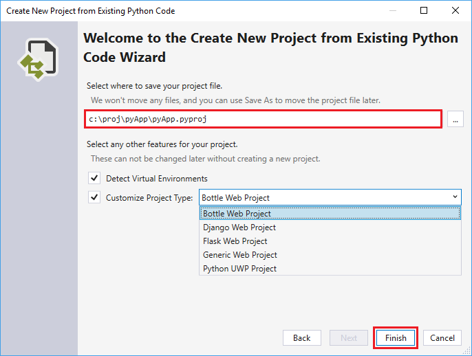This screenshot has width=472, height=356.
Task: Collapse the project type dropdown arrow
Action: pos(454,197)
